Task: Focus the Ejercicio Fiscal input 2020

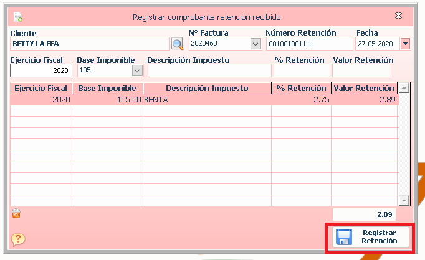Action: click(x=41, y=70)
